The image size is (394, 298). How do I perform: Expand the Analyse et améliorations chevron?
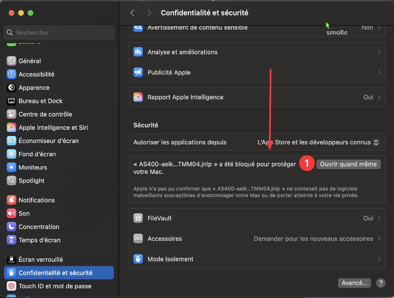click(379, 52)
